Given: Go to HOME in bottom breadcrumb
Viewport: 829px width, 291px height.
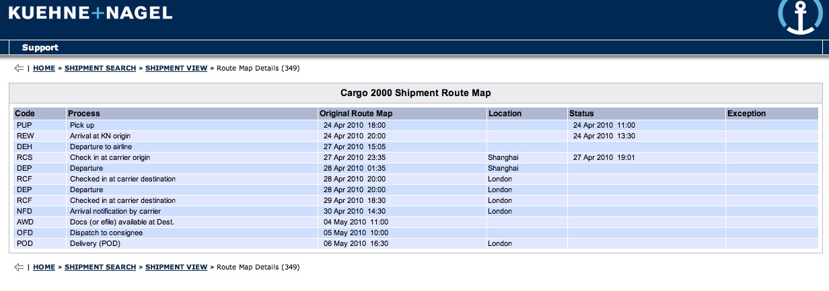Looking at the screenshot, I should click(44, 267).
